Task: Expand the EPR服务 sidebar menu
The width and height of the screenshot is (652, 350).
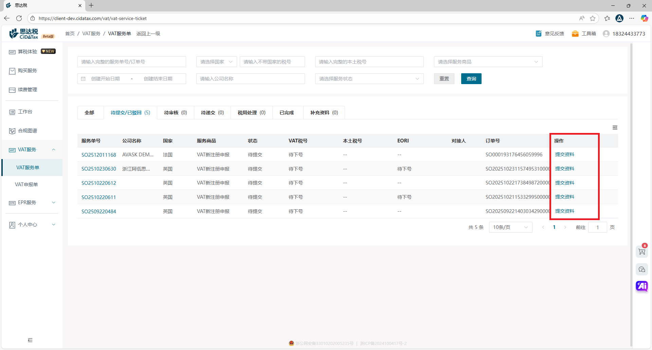Action: [x=32, y=202]
